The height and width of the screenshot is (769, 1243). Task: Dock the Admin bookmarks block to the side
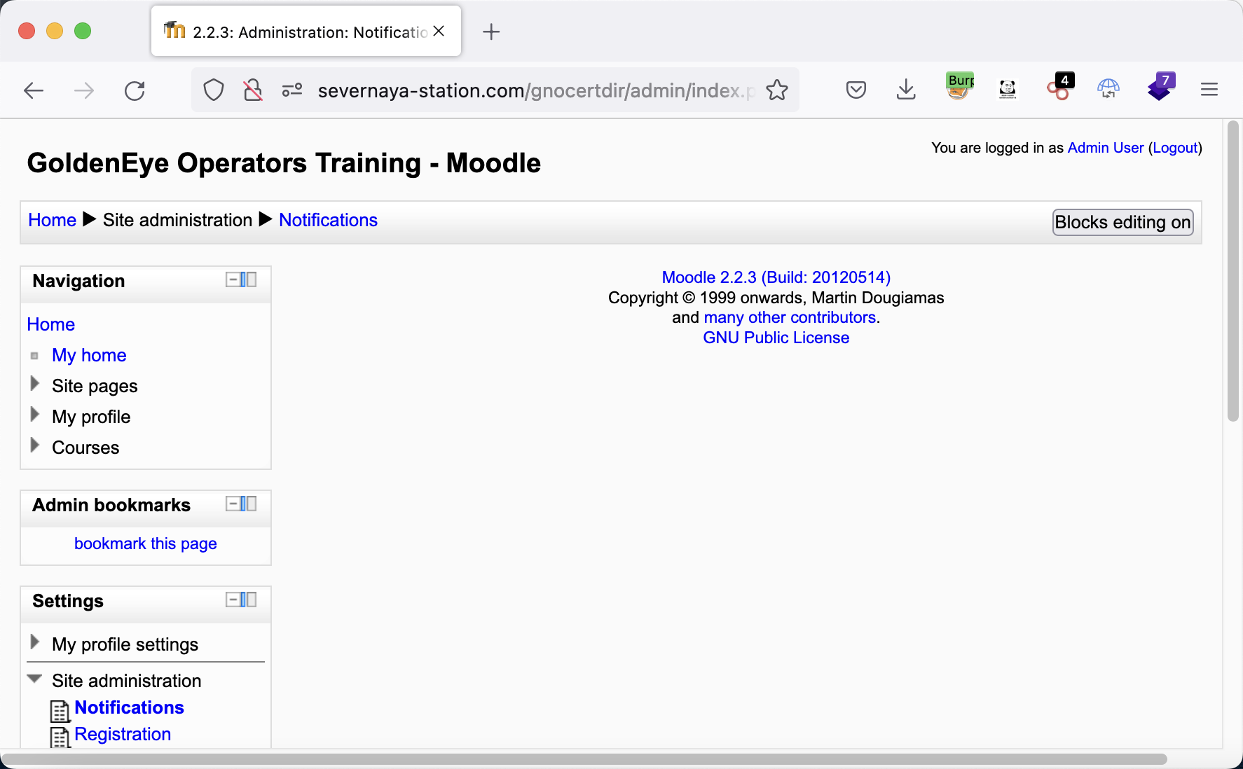click(x=249, y=504)
